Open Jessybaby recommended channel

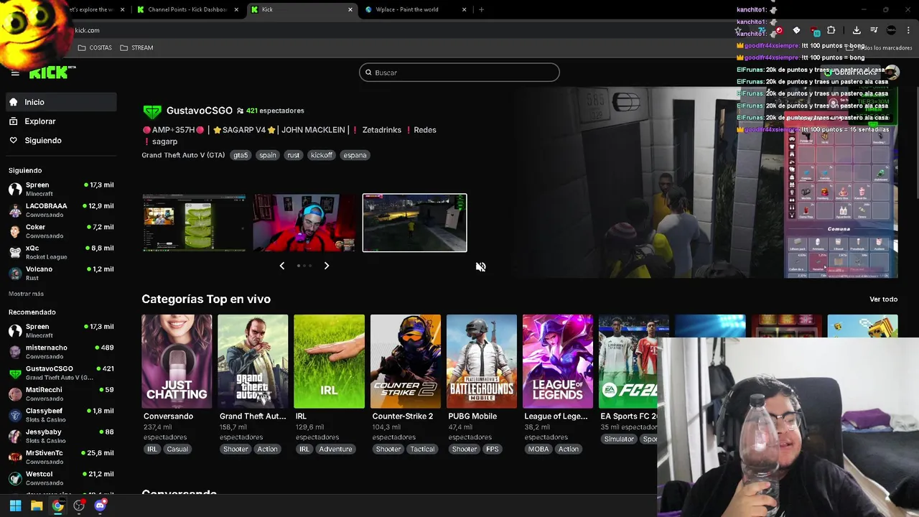point(61,436)
